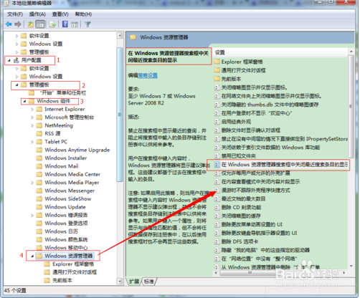Select 删除更改菜单动画设置的 UI setting

click(252, 224)
